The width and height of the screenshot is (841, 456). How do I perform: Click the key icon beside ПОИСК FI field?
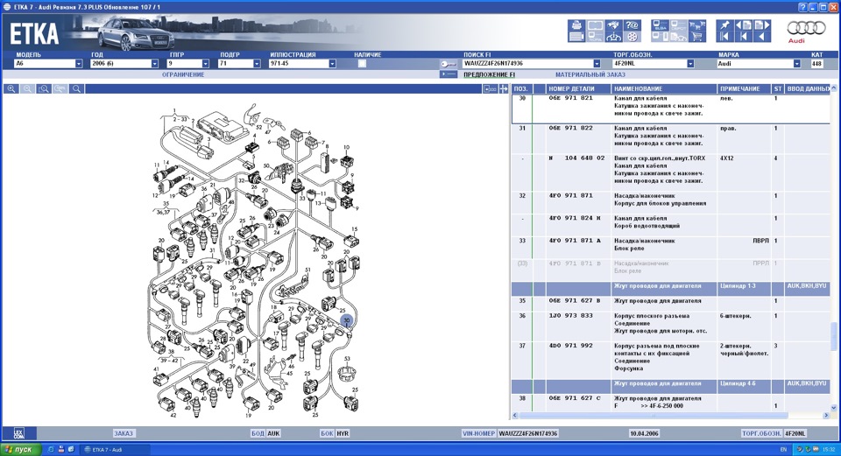click(448, 64)
